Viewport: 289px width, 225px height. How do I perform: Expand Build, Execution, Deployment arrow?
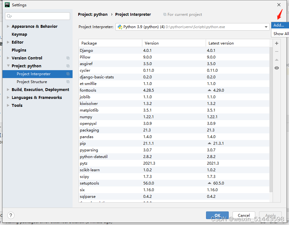(8, 90)
